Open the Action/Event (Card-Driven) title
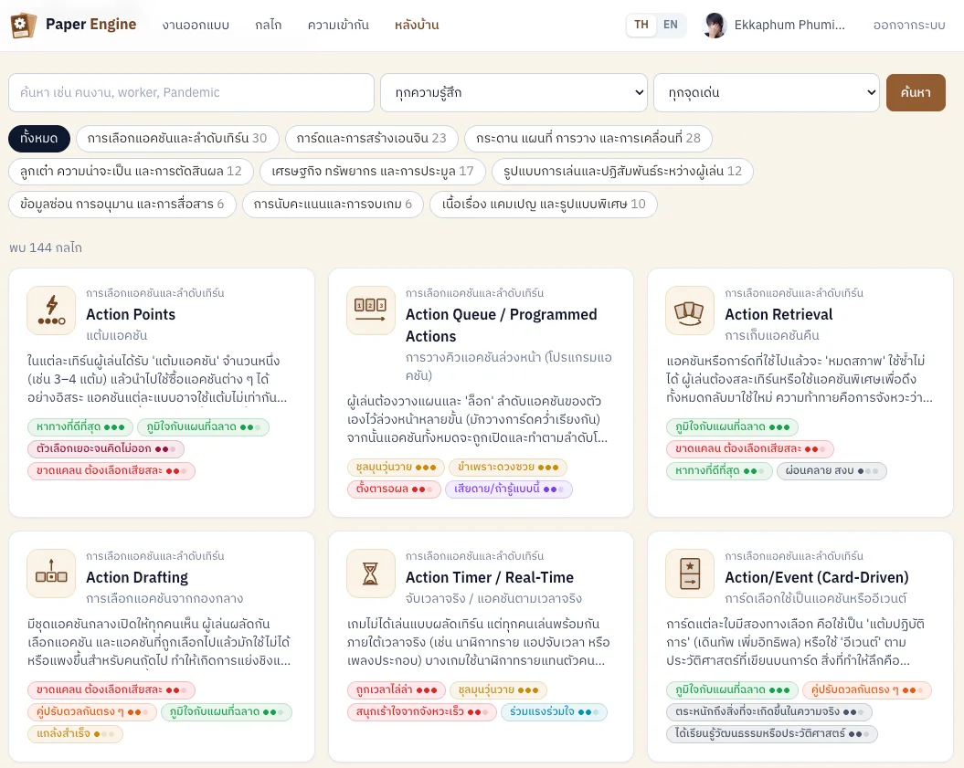 [x=817, y=577]
